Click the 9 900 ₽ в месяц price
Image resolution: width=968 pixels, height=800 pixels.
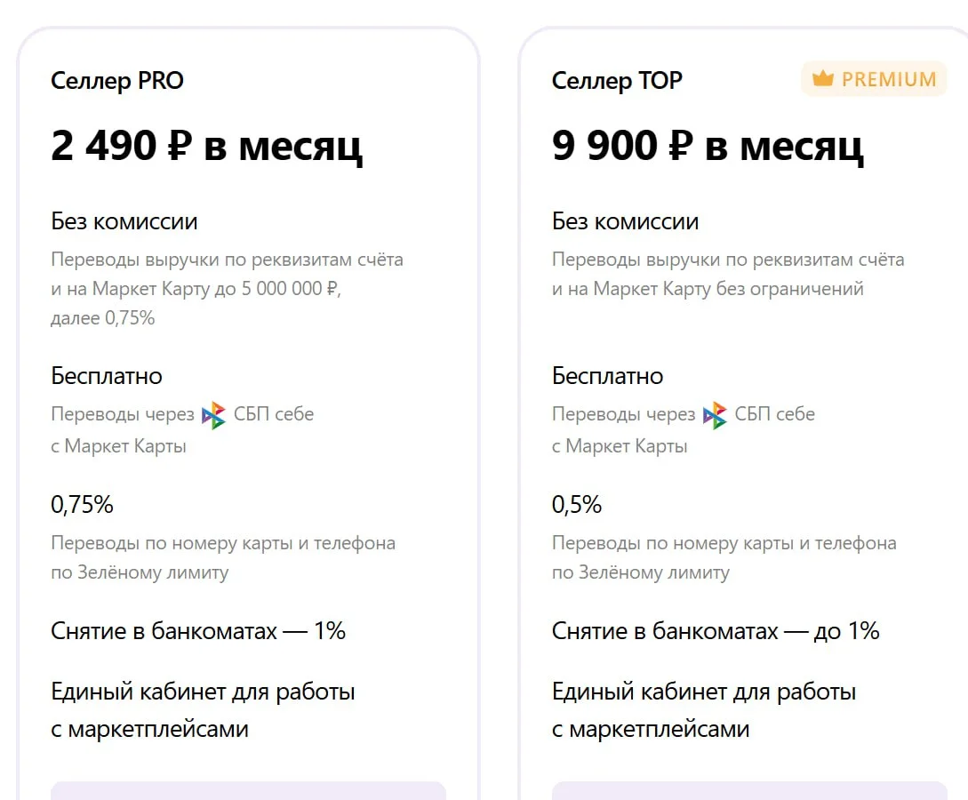(708, 147)
